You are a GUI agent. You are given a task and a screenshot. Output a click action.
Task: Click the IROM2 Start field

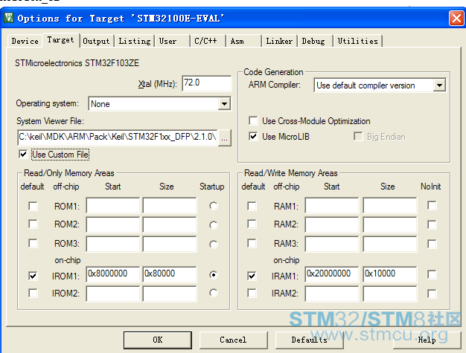point(113,294)
